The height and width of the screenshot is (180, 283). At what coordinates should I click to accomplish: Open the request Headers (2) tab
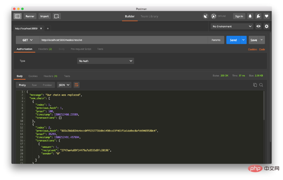(x=45, y=49)
